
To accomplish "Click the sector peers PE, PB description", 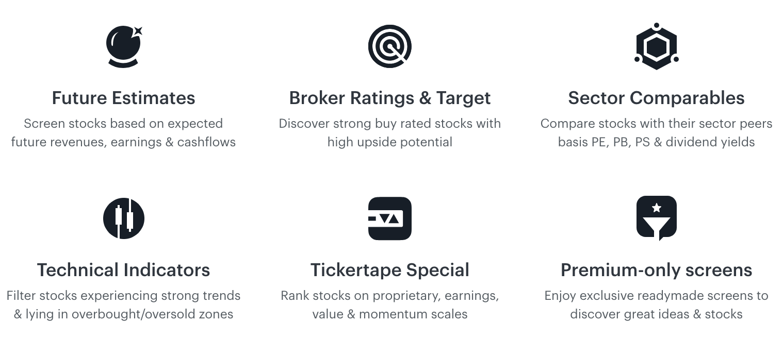I will pos(656,133).
